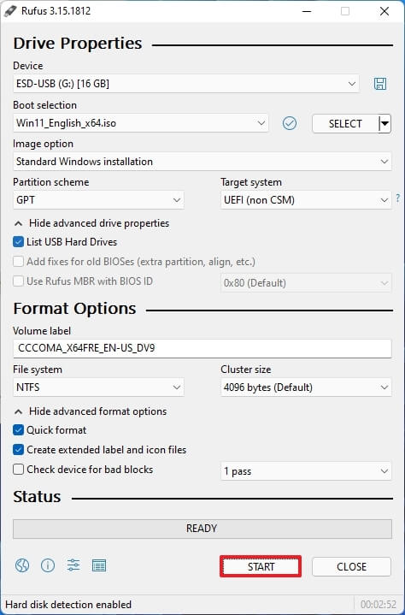Image resolution: width=405 pixels, height=615 pixels.
Task: Show the log window icon
Action: pyautogui.click(x=99, y=565)
